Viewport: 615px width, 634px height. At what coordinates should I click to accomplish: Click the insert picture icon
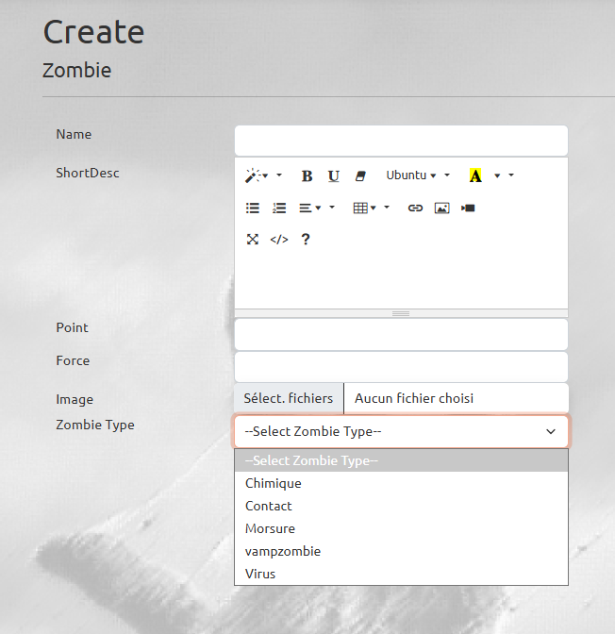[442, 208]
